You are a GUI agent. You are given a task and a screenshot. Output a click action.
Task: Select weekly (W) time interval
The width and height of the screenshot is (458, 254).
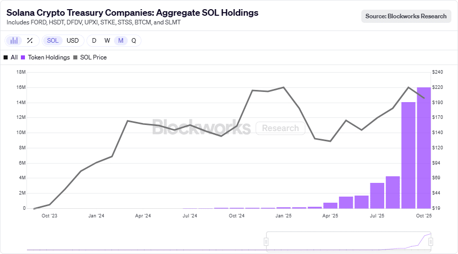(x=107, y=41)
